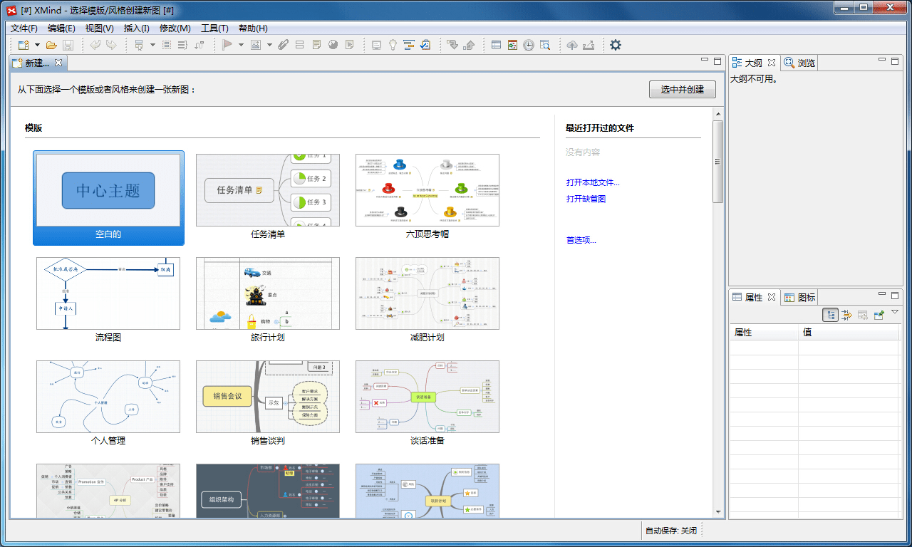This screenshot has width=912, height=547.
Task: Click the flag marker toolbar icon
Action: (x=227, y=45)
